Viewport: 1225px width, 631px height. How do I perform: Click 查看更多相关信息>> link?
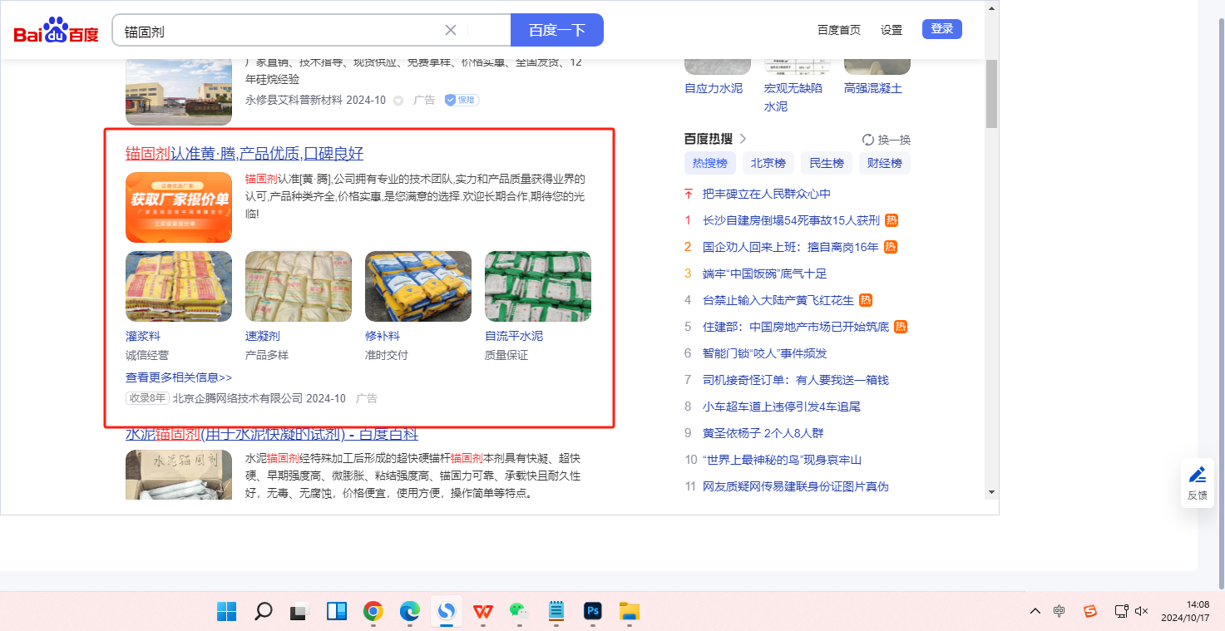click(179, 377)
